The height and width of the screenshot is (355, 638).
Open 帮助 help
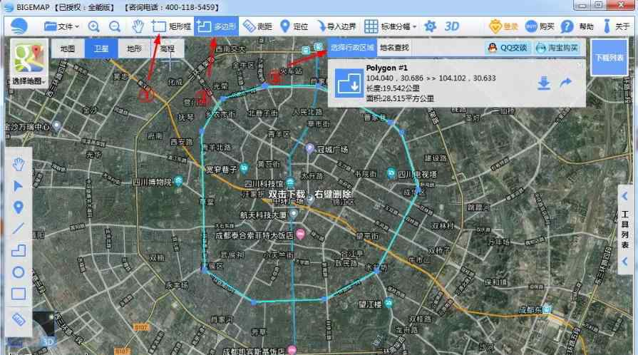click(x=577, y=27)
